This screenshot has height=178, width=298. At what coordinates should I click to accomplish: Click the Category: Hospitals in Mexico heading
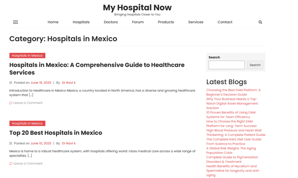[63, 39]
